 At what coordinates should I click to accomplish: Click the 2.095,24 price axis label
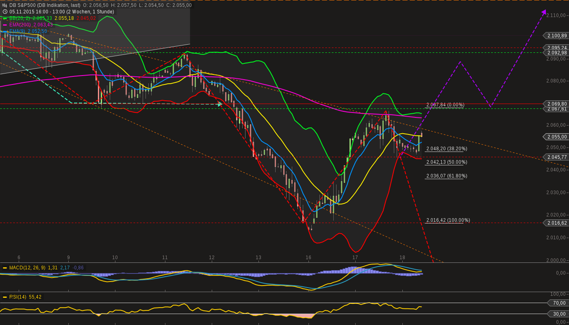[556, 48]
